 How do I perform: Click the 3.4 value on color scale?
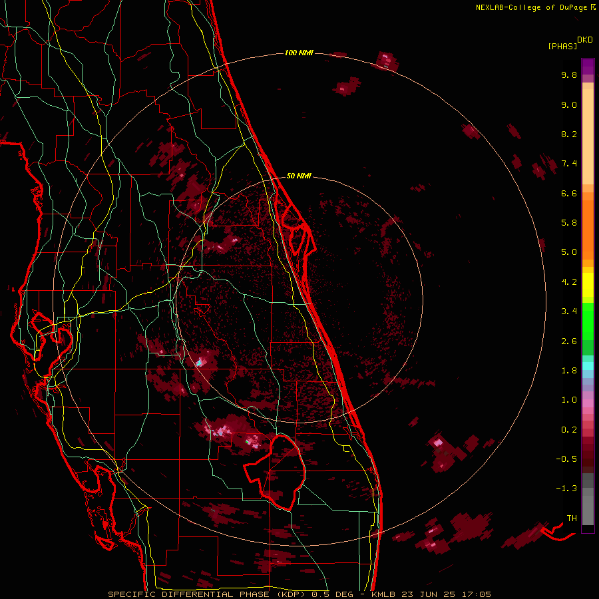tap(569, 311)
